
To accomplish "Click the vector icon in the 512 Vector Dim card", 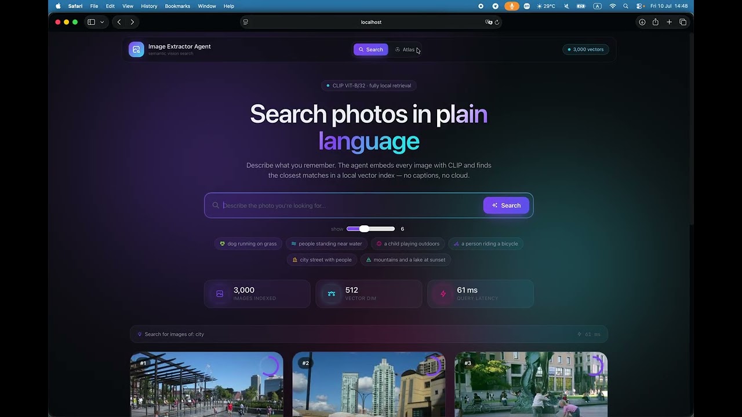I will coord(332,294).
